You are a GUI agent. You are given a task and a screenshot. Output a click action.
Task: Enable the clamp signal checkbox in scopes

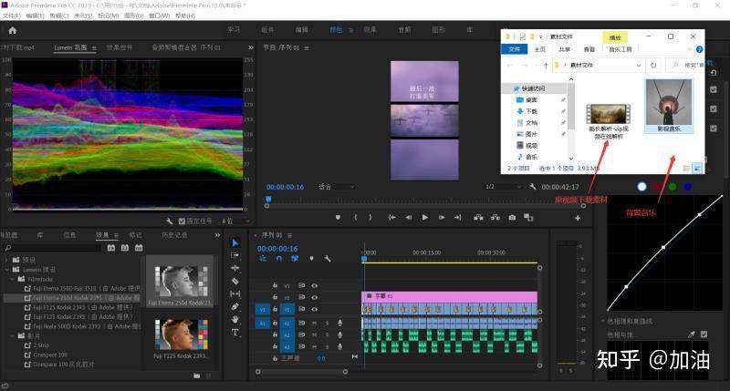click(182, 221)
